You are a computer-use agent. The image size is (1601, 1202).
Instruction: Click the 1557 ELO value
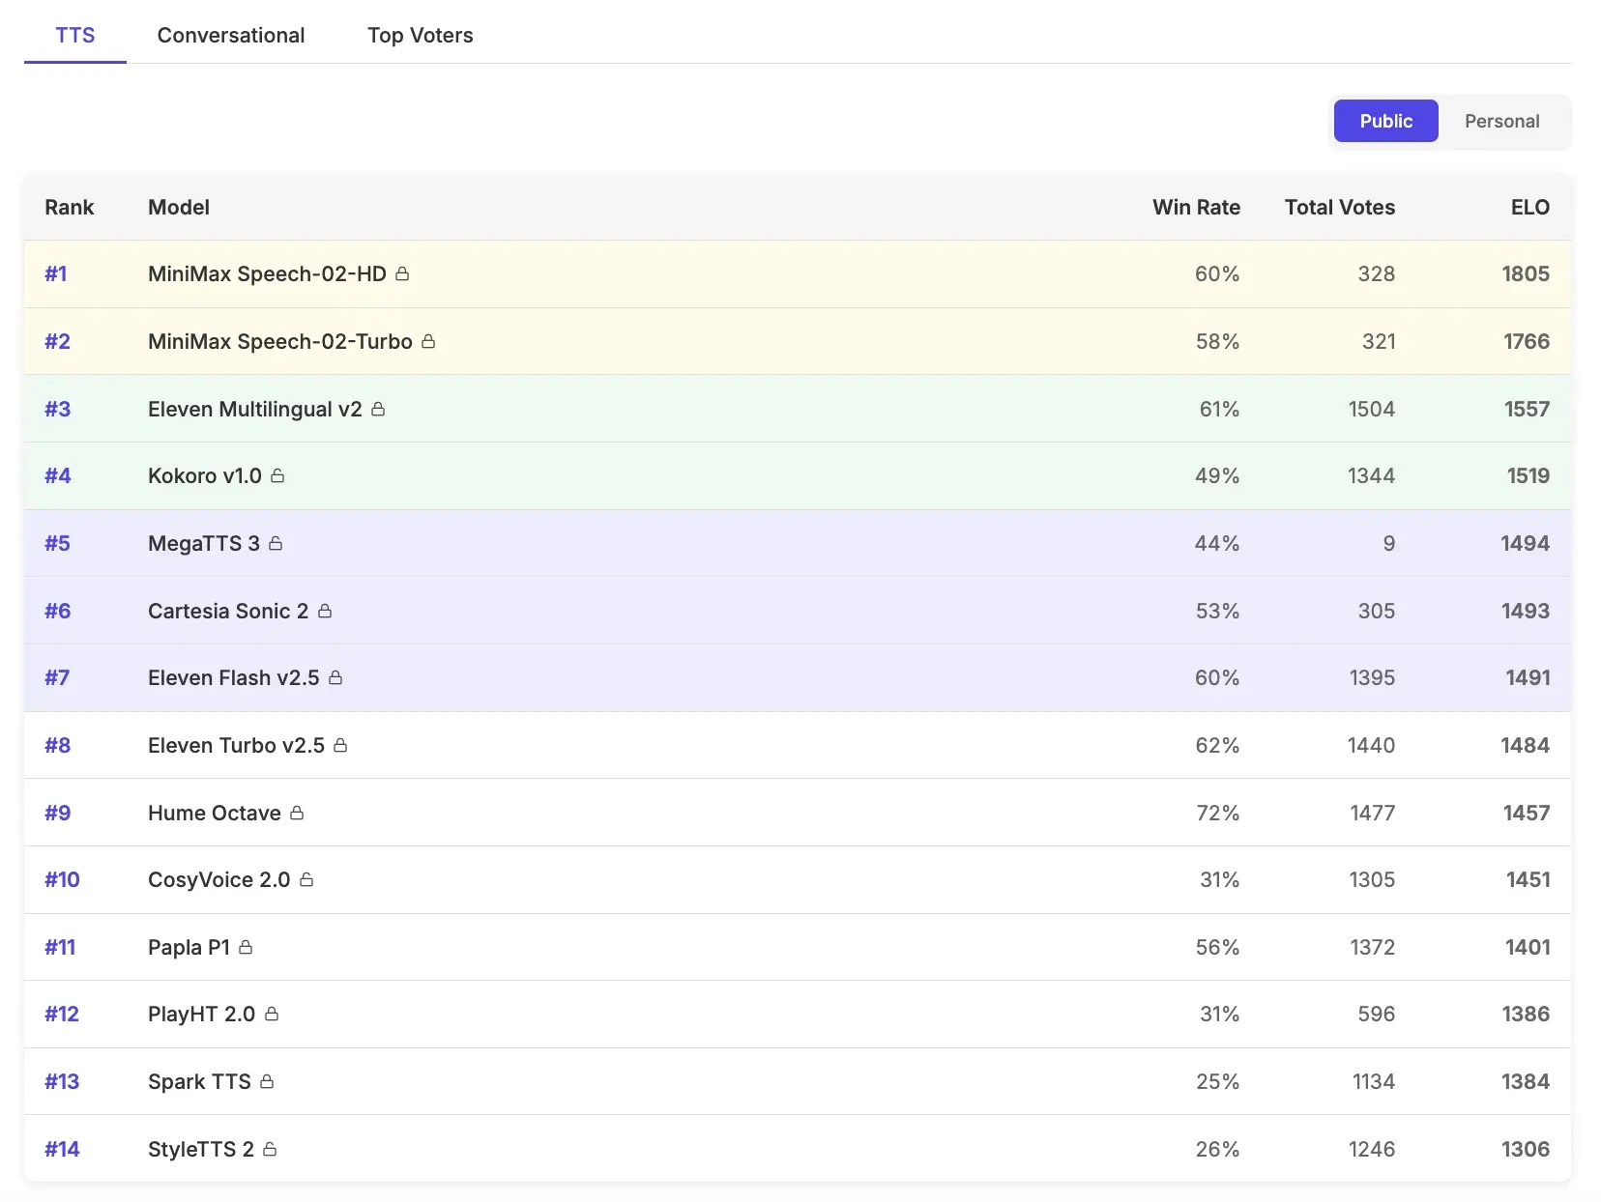pos(1527,410)
